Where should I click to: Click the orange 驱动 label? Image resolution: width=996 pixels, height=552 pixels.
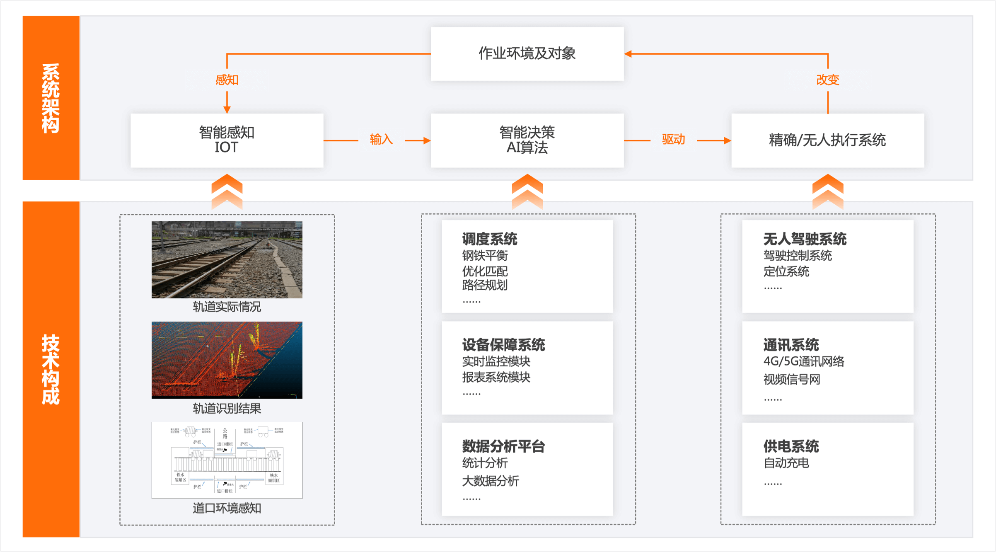point(673,139)
